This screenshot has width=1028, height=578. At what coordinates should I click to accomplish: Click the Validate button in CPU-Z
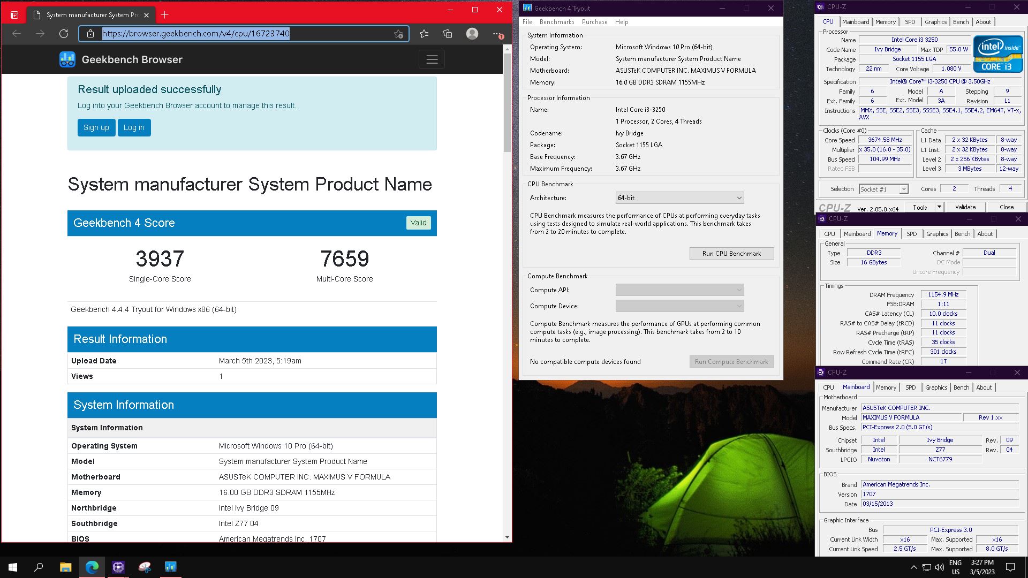965,207
